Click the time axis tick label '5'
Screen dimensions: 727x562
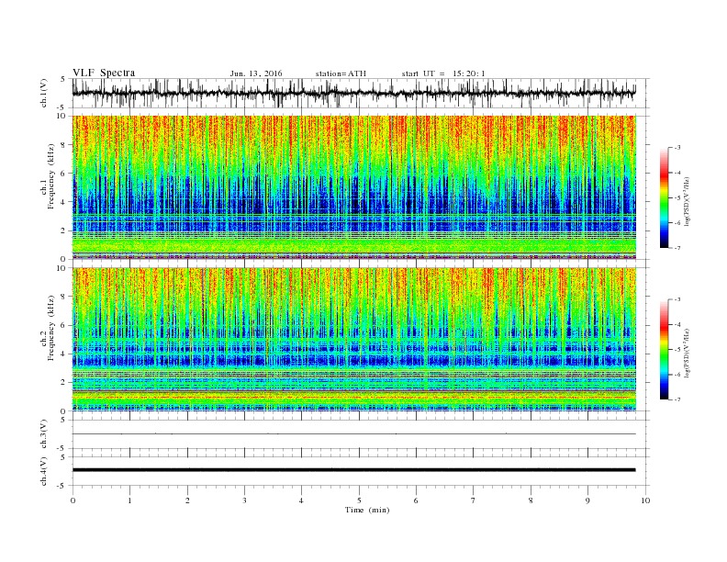click(x=359, y=500)
